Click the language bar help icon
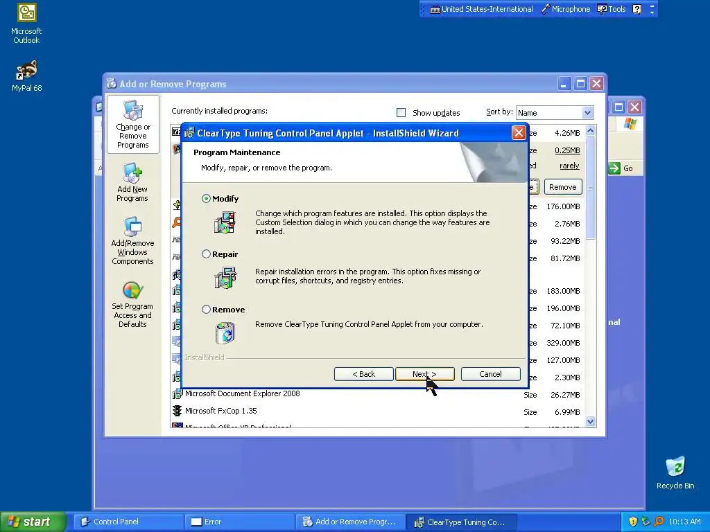The width and height of the screenshot is (710, 532). click(x=637, y=9)
